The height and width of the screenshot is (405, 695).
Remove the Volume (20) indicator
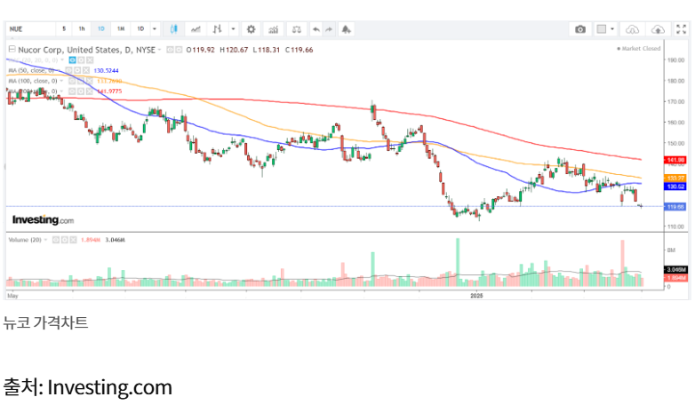point(73,240)
